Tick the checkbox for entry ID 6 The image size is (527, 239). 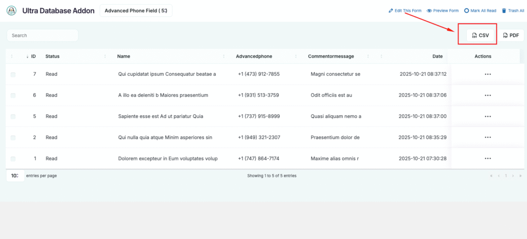click(x=13, y=95)
